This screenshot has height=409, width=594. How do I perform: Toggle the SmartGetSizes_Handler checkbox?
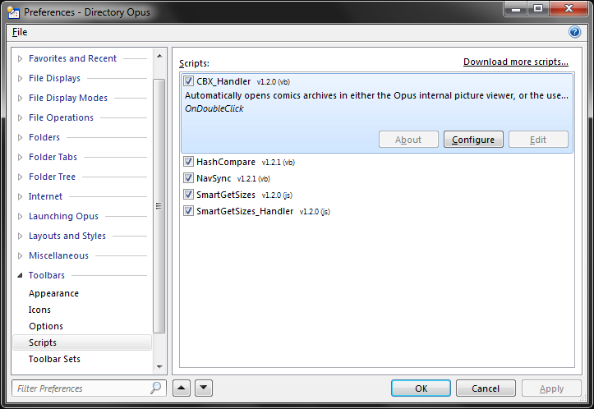(x=188, y=211)
